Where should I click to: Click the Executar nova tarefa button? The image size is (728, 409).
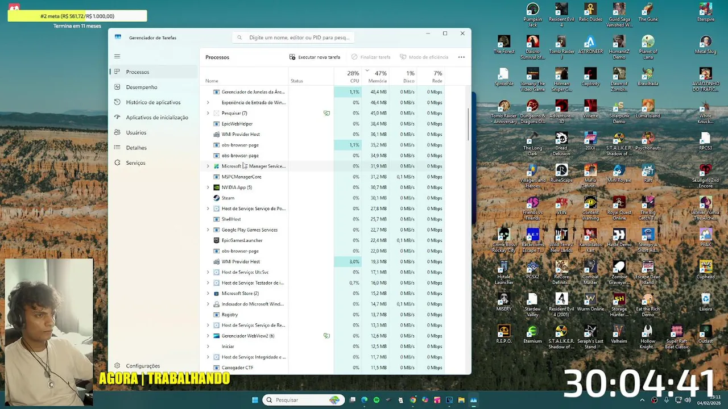(315, 57)
